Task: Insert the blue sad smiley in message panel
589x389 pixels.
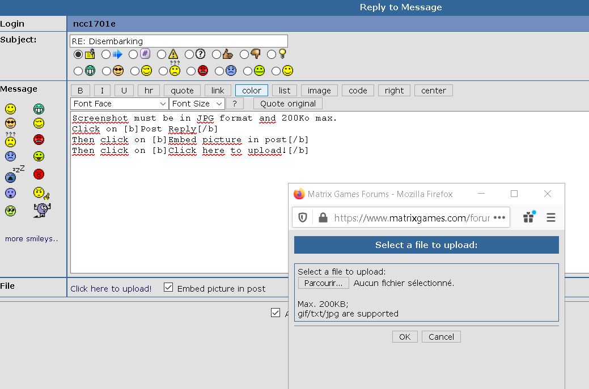Action: [11, 156]
